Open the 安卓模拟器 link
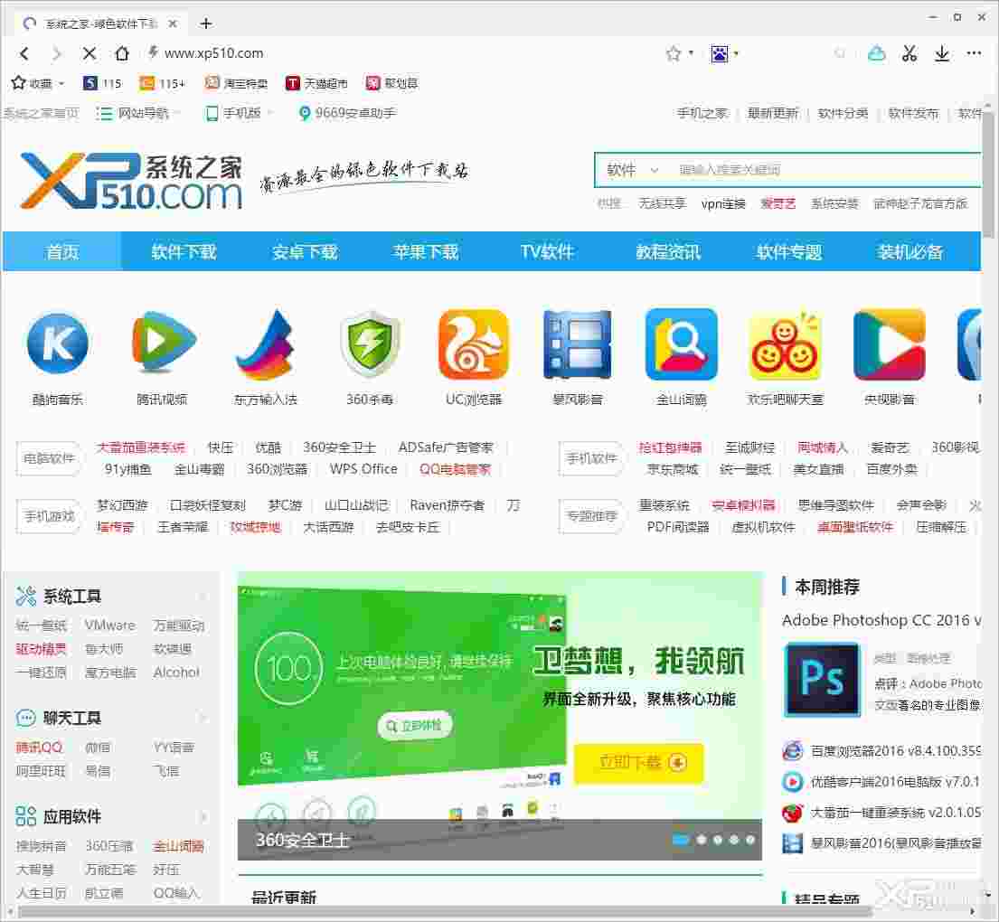The width and height of the screenshot is (999, 922). pos(743,505)
